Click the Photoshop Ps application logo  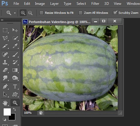[x=5, y=3]
